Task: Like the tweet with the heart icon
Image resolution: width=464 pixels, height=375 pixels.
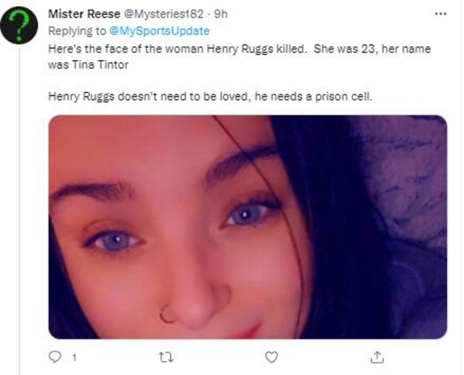Action: click(x=271, y=356)
